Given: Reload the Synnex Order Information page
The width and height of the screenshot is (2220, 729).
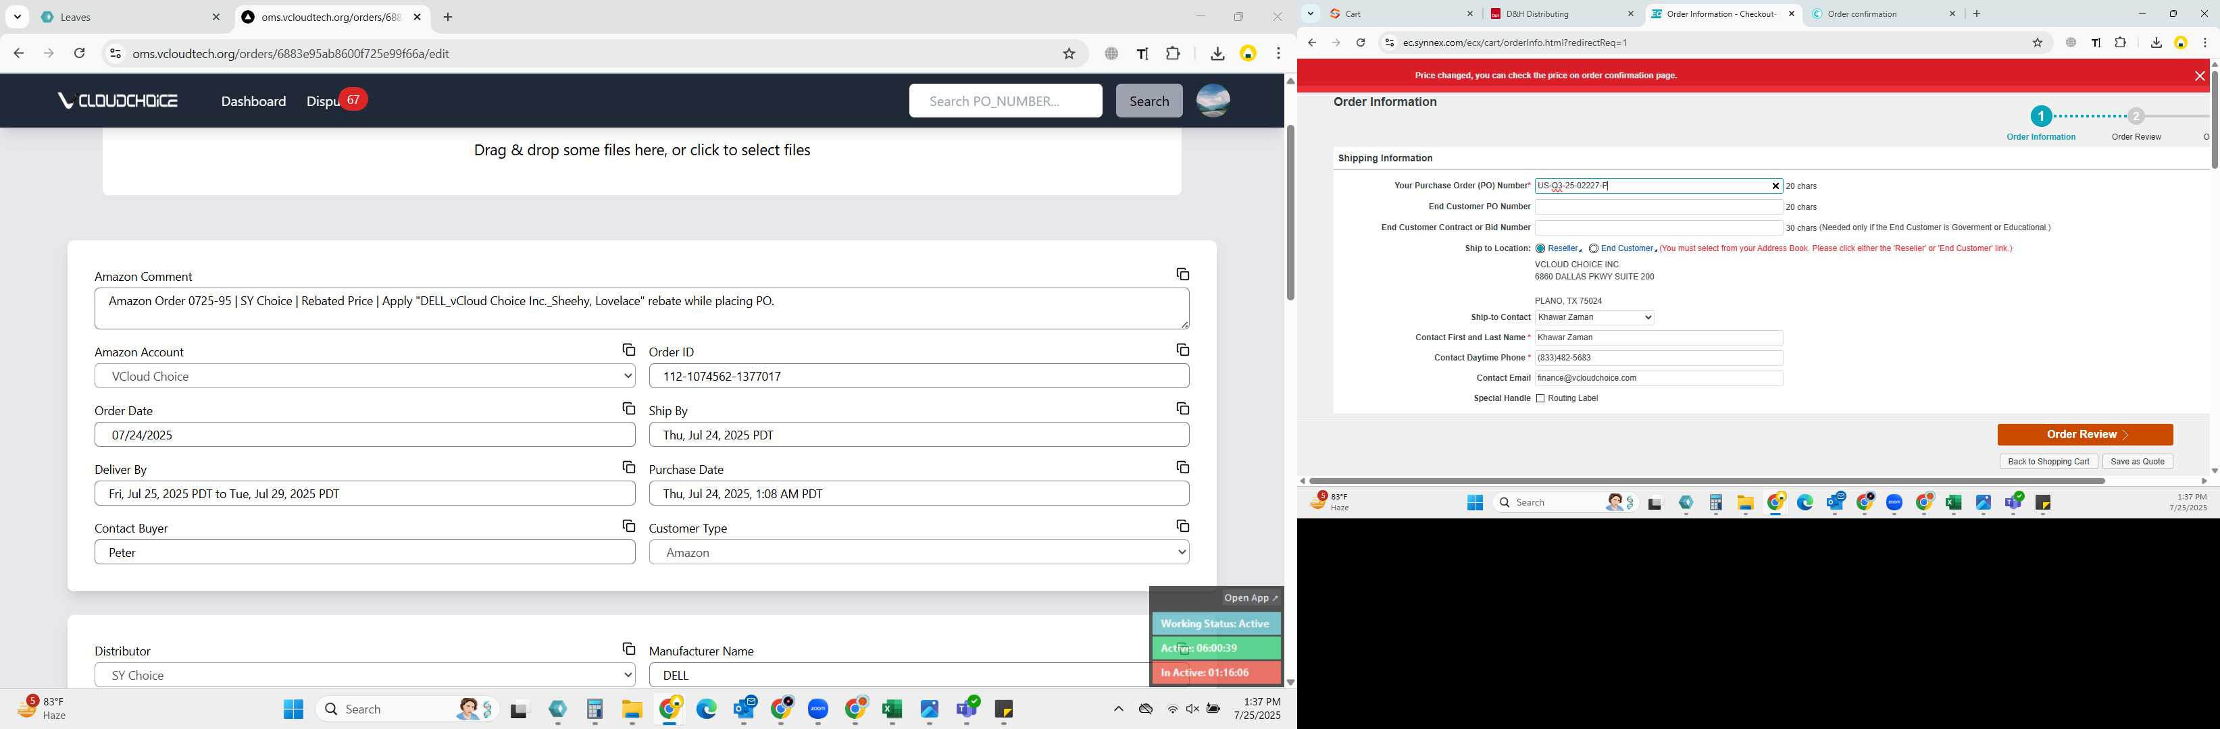Looking at the screenshot, I should tap(1360, 42).
